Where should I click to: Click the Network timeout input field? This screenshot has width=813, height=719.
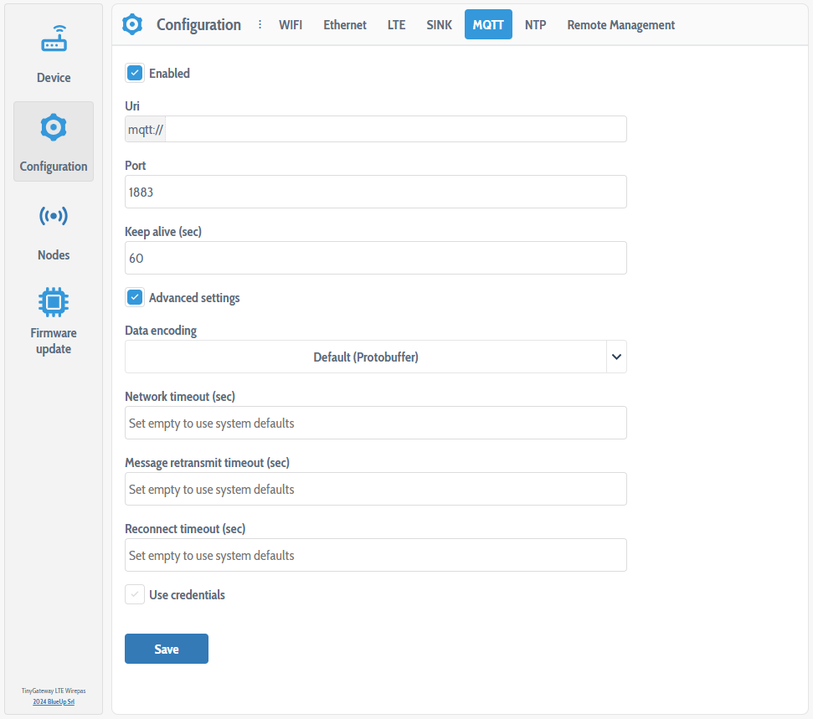tap(375, 423)
